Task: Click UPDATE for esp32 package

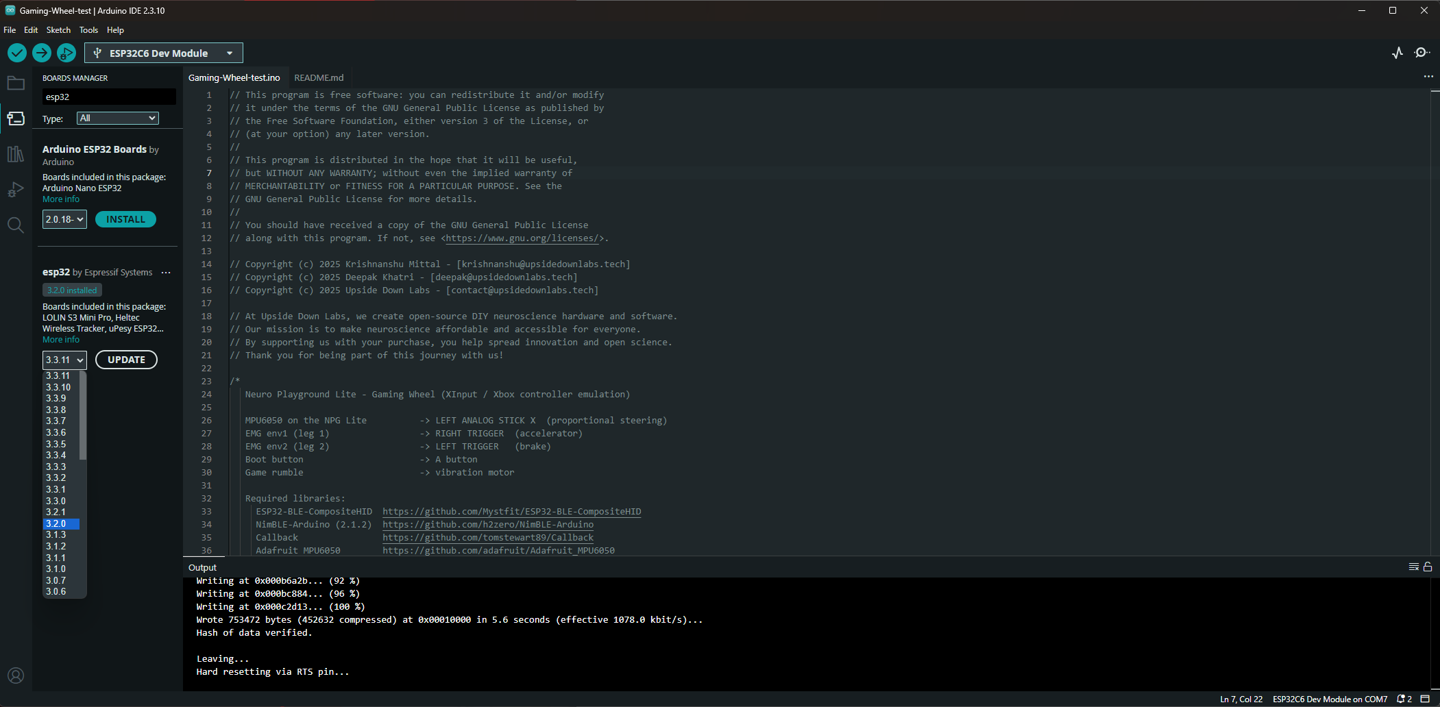Action: click(x=126, y=360)
